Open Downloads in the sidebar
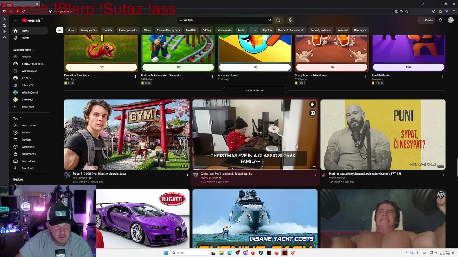Image resolution: width=458 pixels, height=257 pixels. pos(29,168)
